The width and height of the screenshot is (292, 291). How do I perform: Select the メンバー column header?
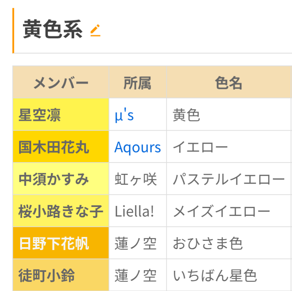click(61, 82)
